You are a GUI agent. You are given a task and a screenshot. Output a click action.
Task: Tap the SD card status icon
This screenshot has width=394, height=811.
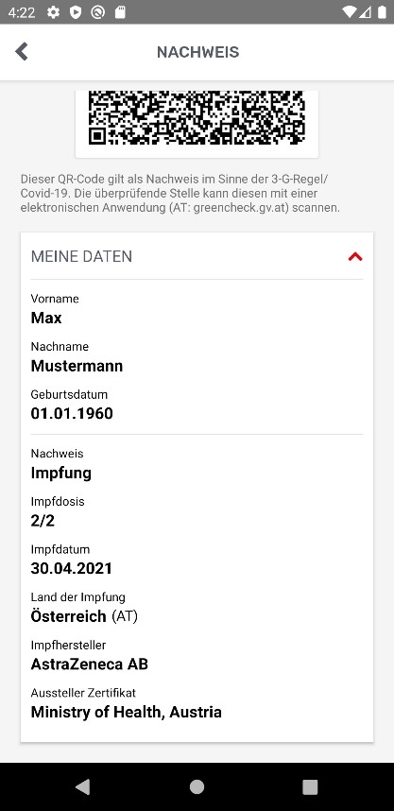pos(120,12)
